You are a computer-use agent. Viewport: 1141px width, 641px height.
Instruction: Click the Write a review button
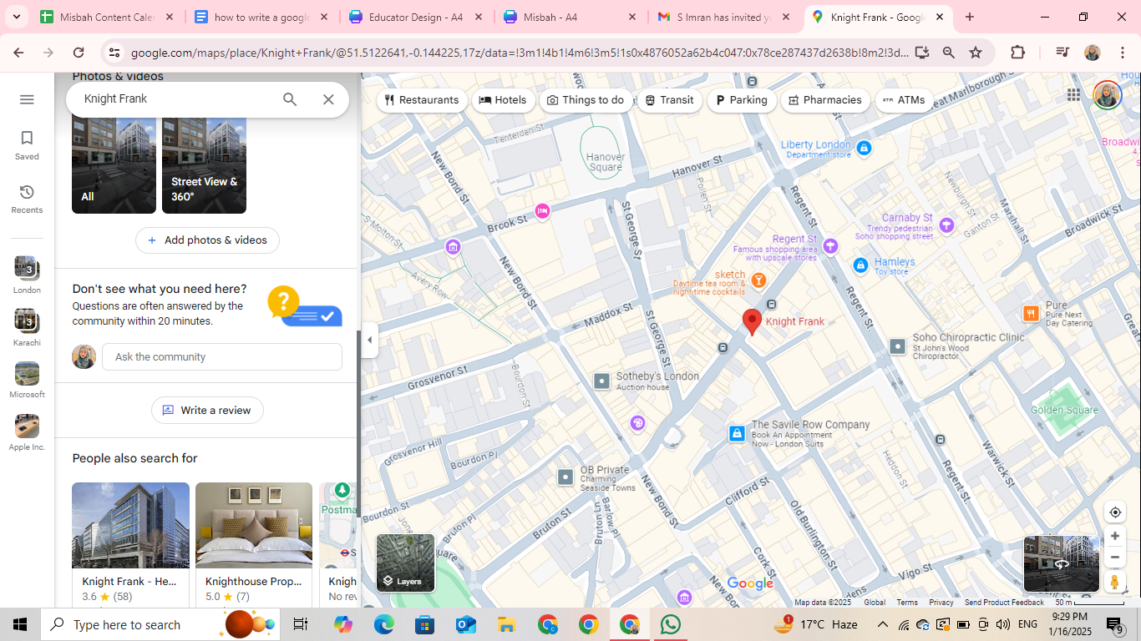pyautogui.click(x=207, y=410)
